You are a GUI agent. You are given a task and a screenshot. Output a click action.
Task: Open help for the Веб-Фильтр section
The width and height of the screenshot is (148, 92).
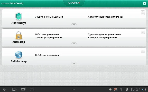[143, 51]
